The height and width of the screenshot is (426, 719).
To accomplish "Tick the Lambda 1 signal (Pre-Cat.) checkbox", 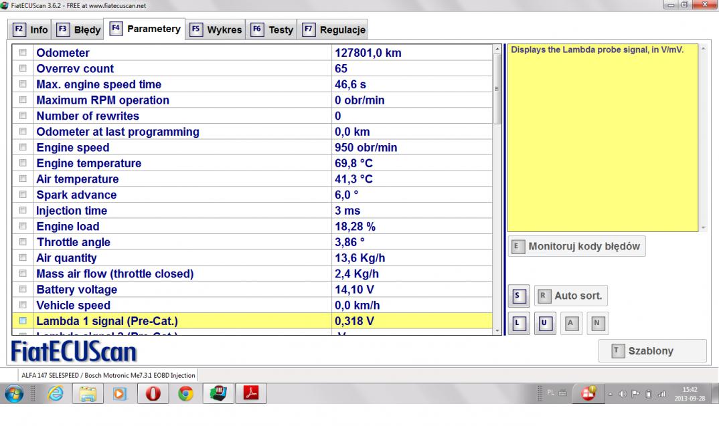I will point(23,320).
